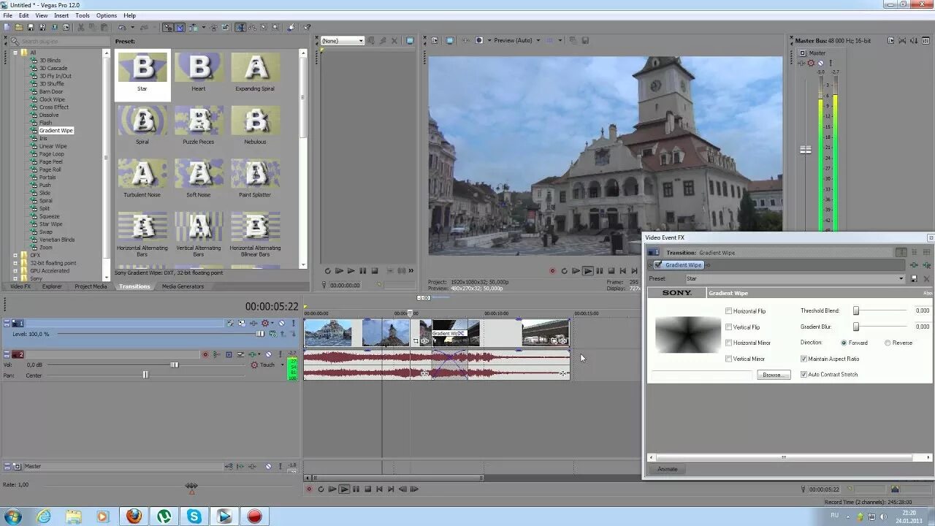Click the Browse button in Gradient Wipe settings
The image size is (935, 526).
pos(774,374)
